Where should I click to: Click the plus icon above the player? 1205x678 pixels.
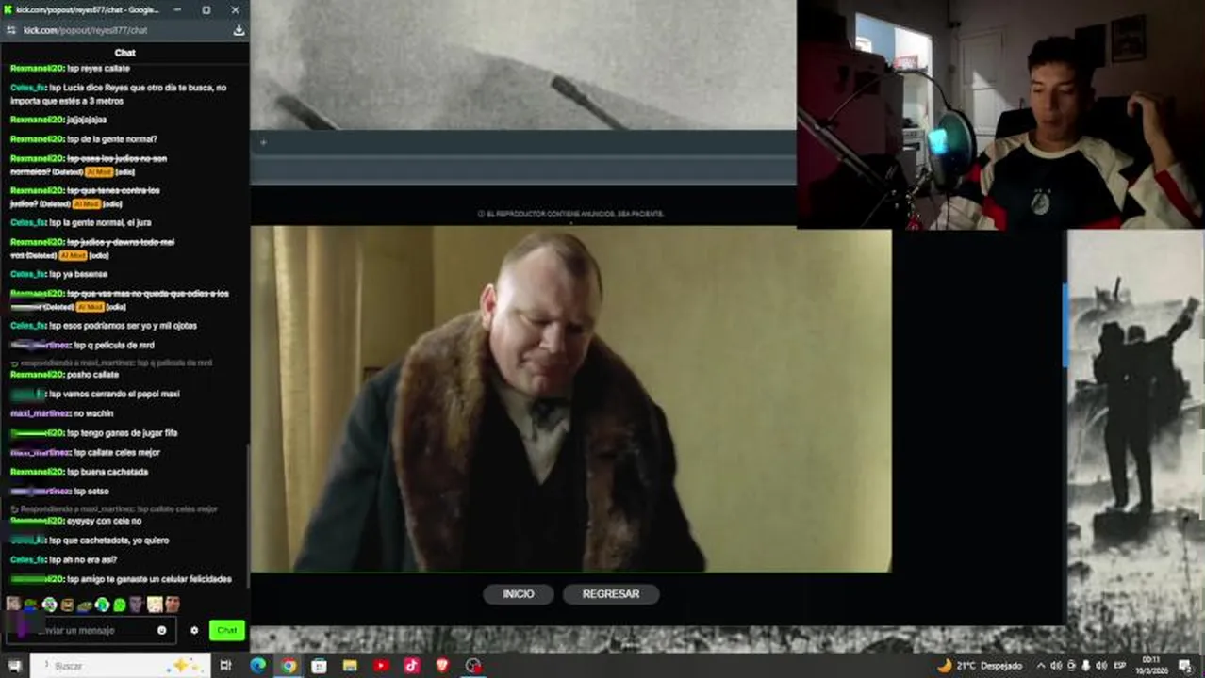263,142
